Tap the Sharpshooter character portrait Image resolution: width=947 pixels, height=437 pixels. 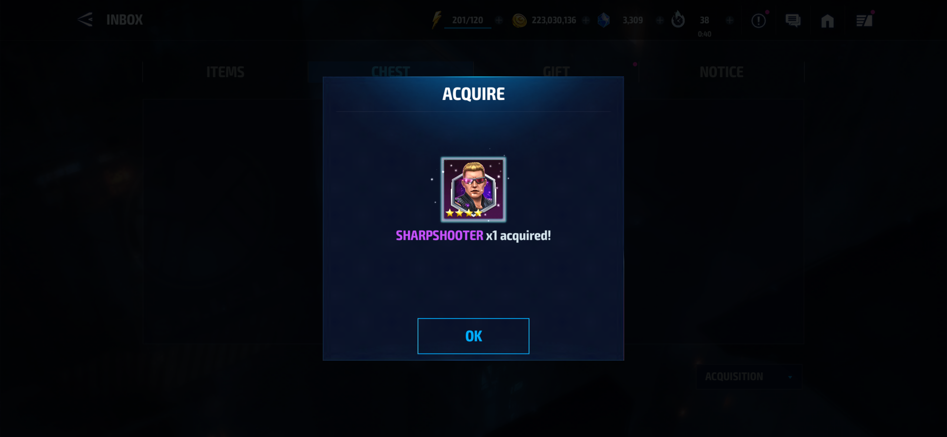(473, 189)
